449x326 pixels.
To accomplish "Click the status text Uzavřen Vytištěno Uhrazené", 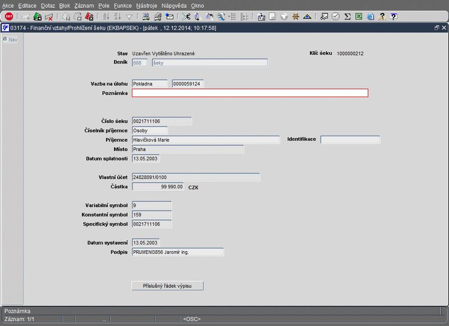I will [163, 53].
